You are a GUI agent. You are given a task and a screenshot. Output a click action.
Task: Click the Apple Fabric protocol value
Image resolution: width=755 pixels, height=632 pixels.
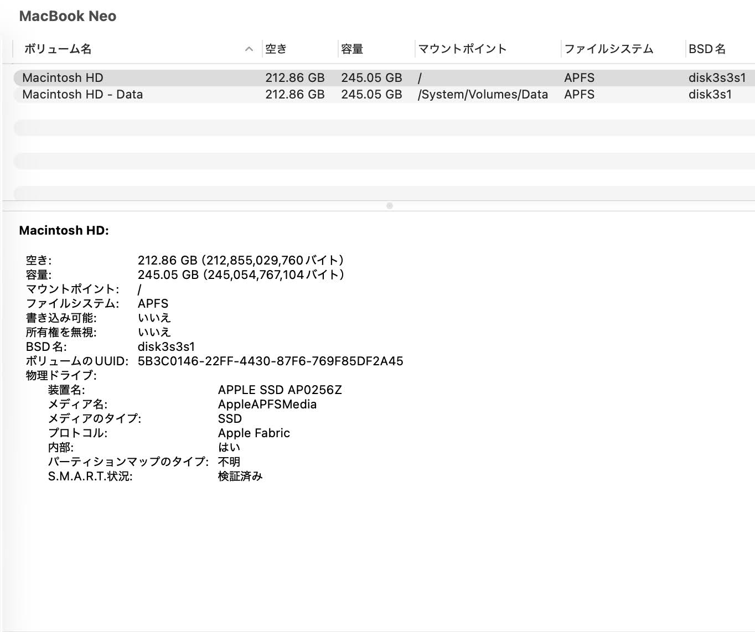pyautogui.click(x=254, y=433)
